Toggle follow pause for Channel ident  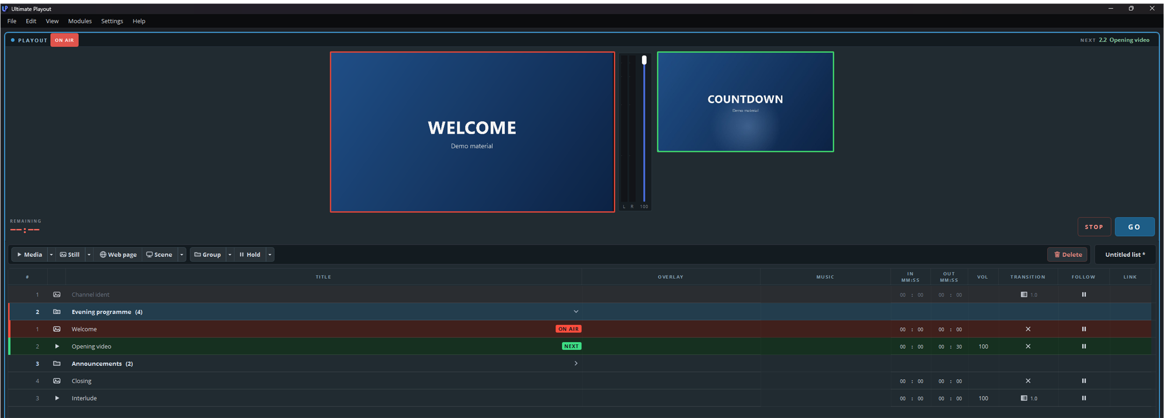(x=1083, y=294)
